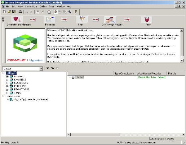Toggle docking of the Intelligent Help panel
186x145 pixels.
[x=3, y=21]
